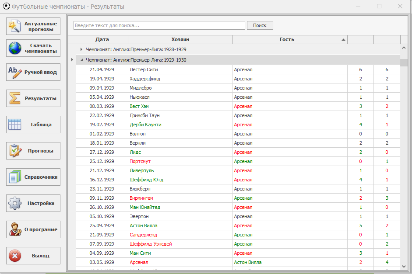412x274 pixels.
Task: Click the sigma icon for Результаты
Action: pos(14,98)
